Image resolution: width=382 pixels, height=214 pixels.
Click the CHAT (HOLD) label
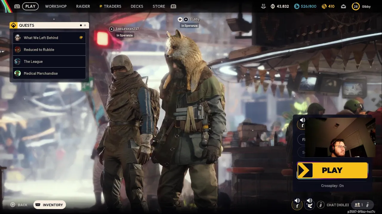click(338, 205)
